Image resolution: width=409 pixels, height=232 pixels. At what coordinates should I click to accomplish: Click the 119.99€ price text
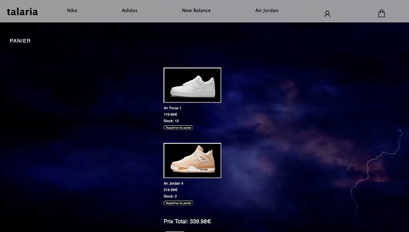170,115
